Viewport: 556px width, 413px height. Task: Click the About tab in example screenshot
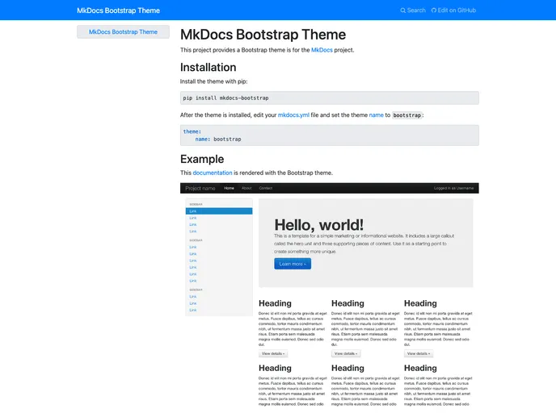tap(246, 188)
